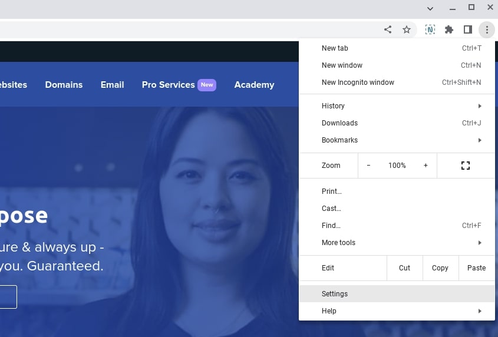This screenshot has height=337, width=498.
Task: Increase zoom with the plus button
Action: tap(426, 166)
